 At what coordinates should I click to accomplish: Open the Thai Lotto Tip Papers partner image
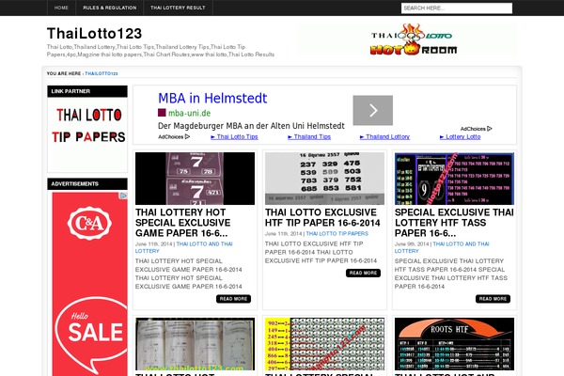[x=87, y=126]
